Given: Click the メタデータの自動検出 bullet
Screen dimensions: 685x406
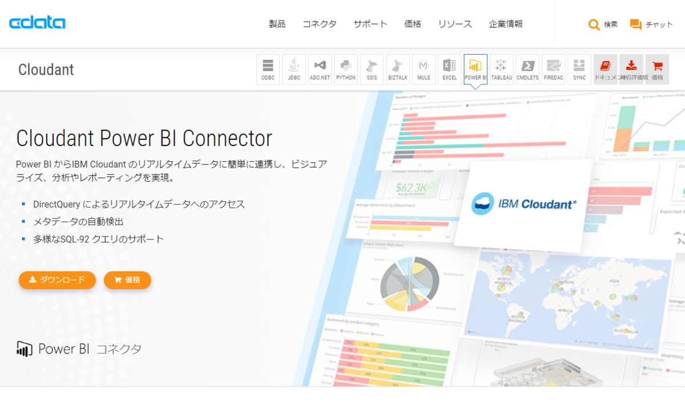Looking at the screenshot, I should [78, 222].
